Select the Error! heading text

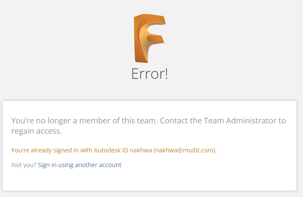tap(150, 74)
